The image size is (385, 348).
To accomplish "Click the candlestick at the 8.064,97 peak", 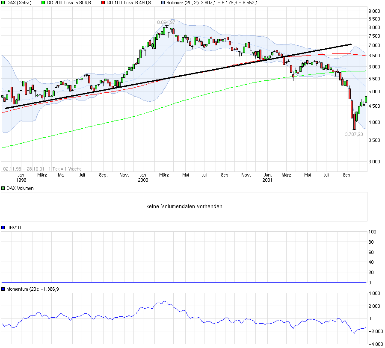I will (x=166, y=26).
